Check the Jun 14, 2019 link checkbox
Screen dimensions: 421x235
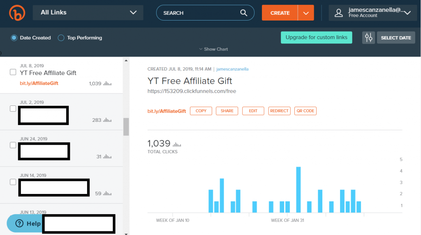[13, 182]
